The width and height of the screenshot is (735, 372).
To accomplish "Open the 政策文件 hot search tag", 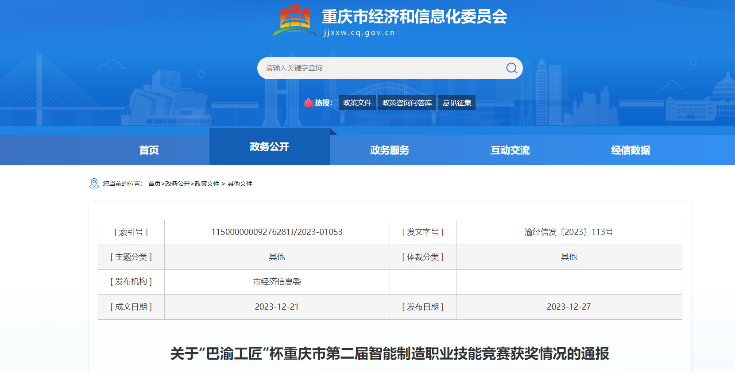I will click(x=357, y=103).
